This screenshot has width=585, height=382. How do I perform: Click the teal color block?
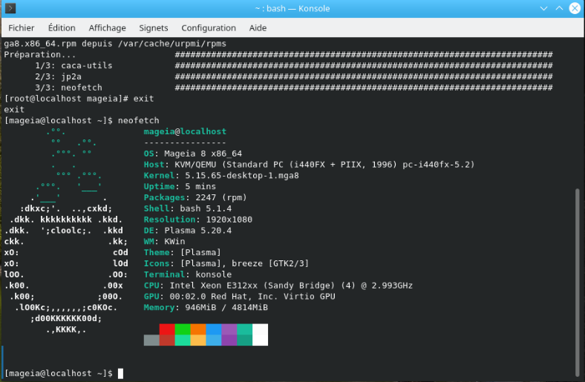(x=244, y=329)
